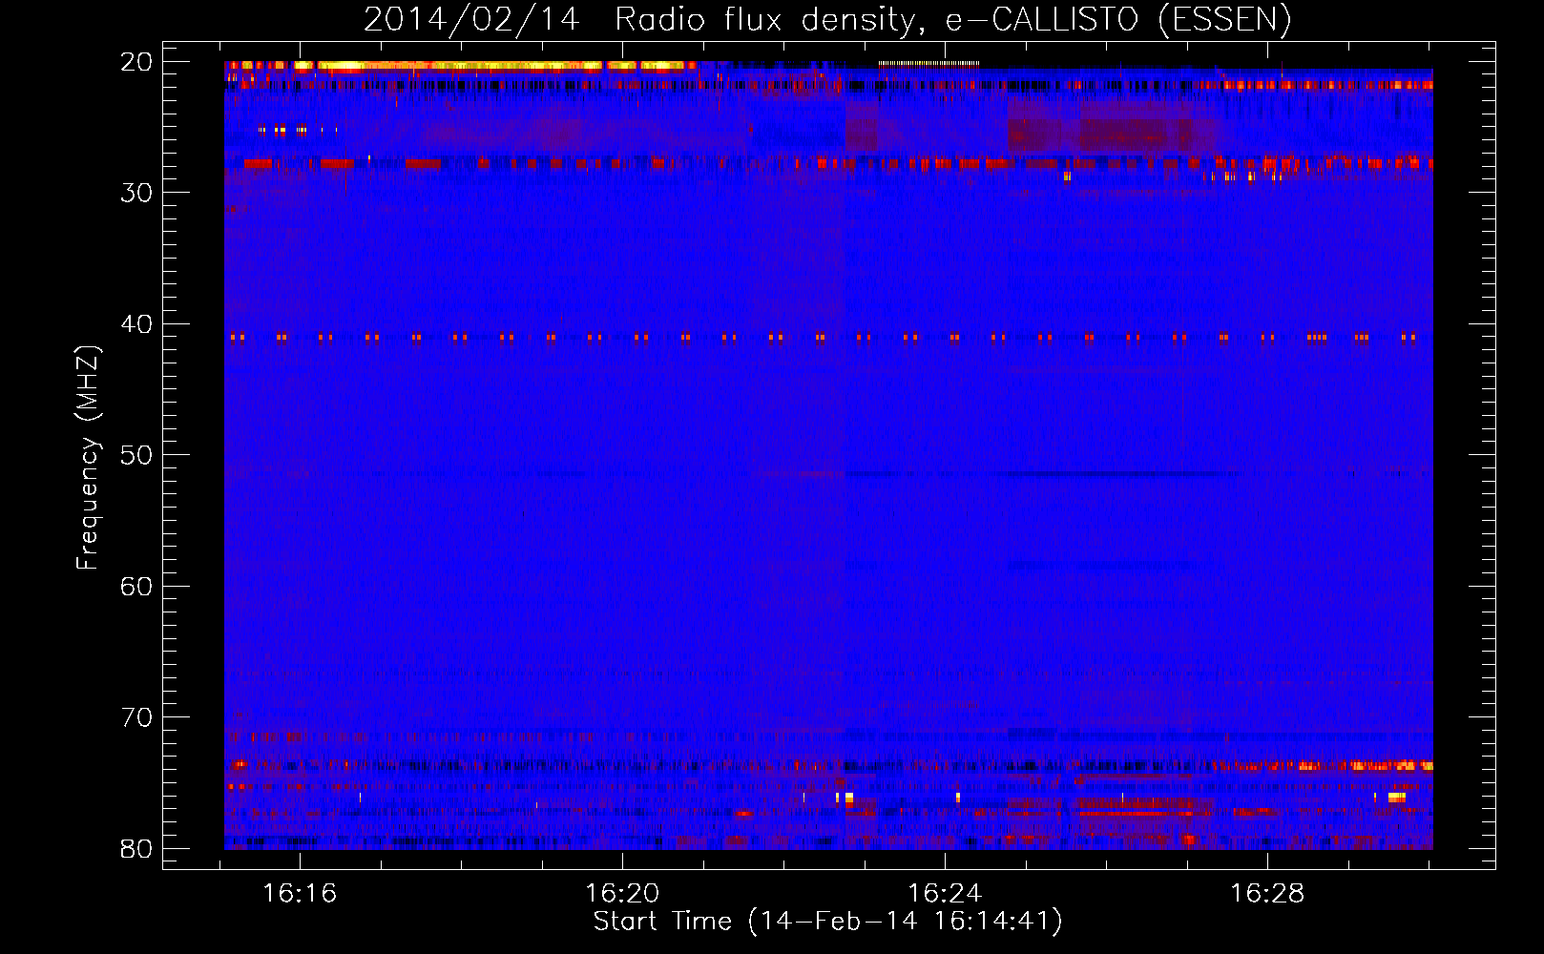Click the 70 frequency tick label

click(136, 717)
